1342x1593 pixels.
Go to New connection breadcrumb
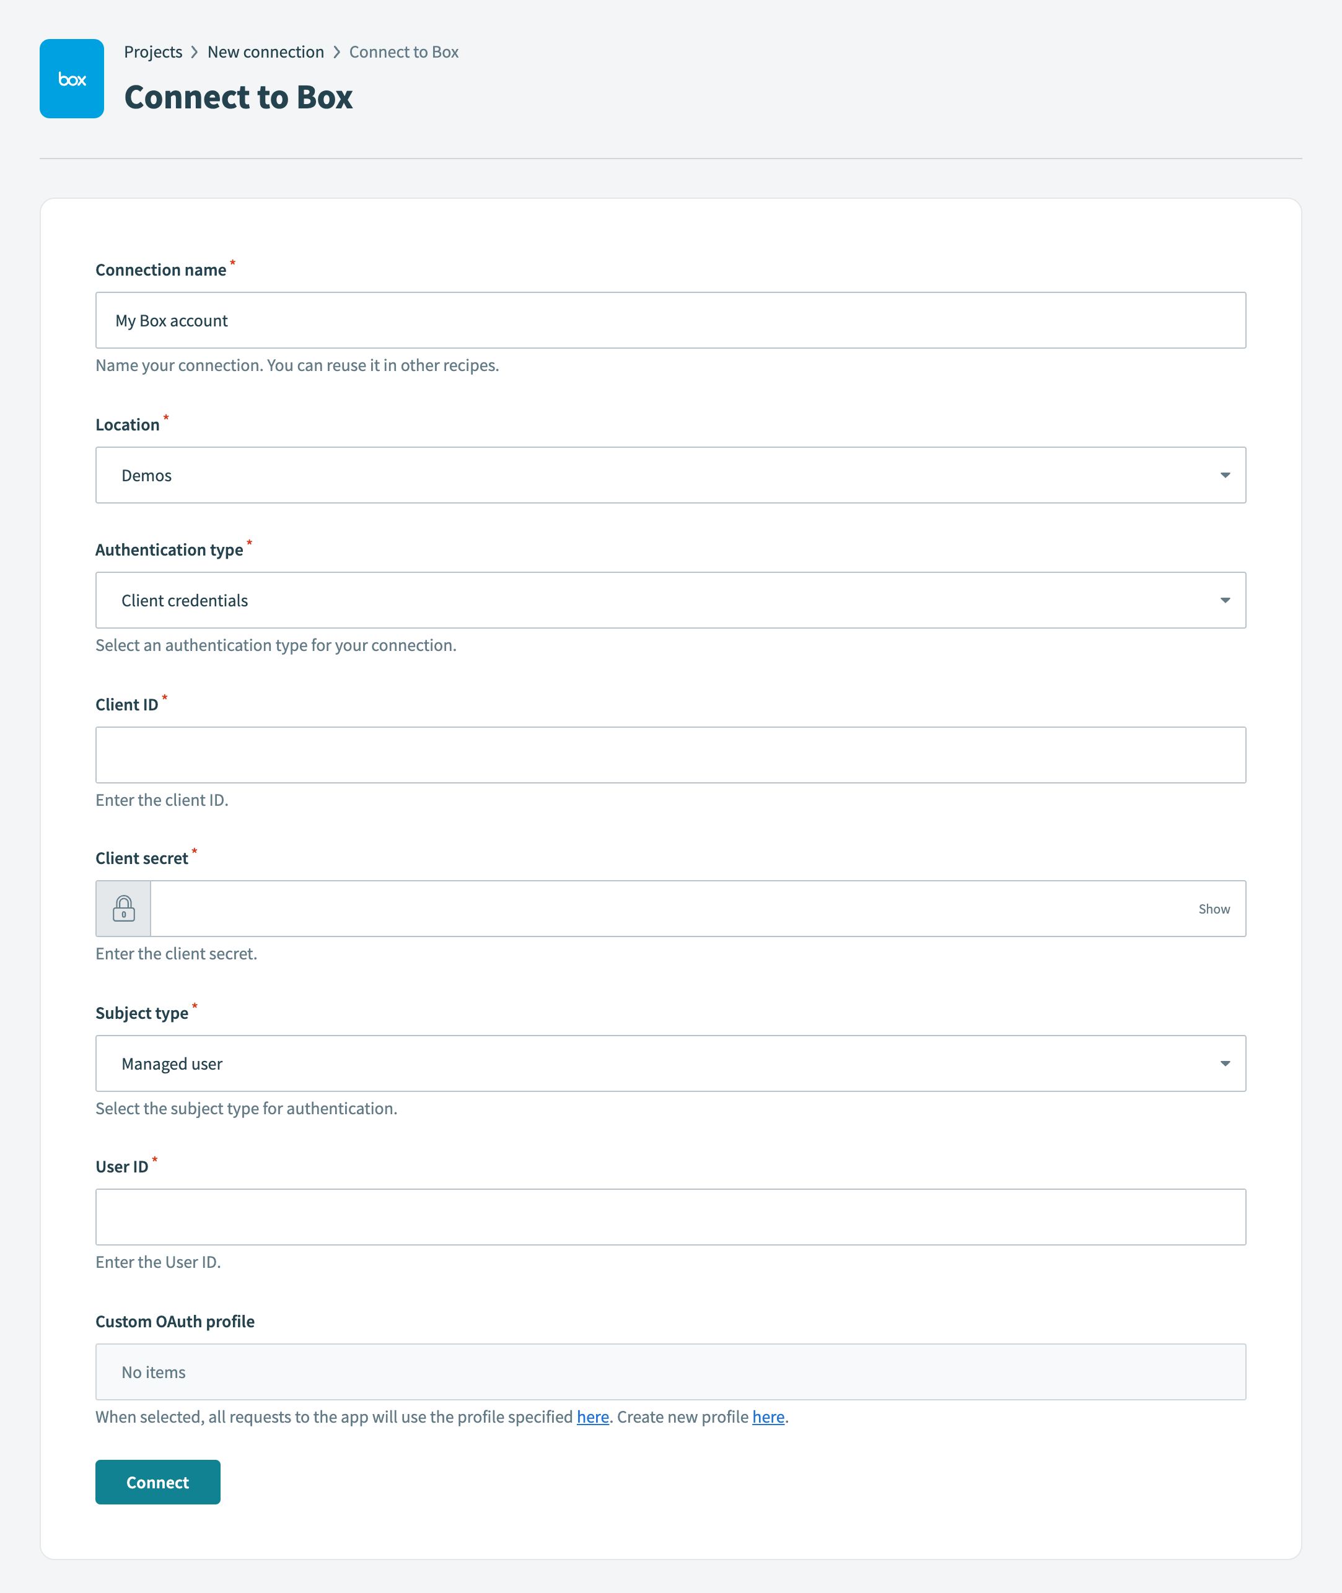pos(266,51)
